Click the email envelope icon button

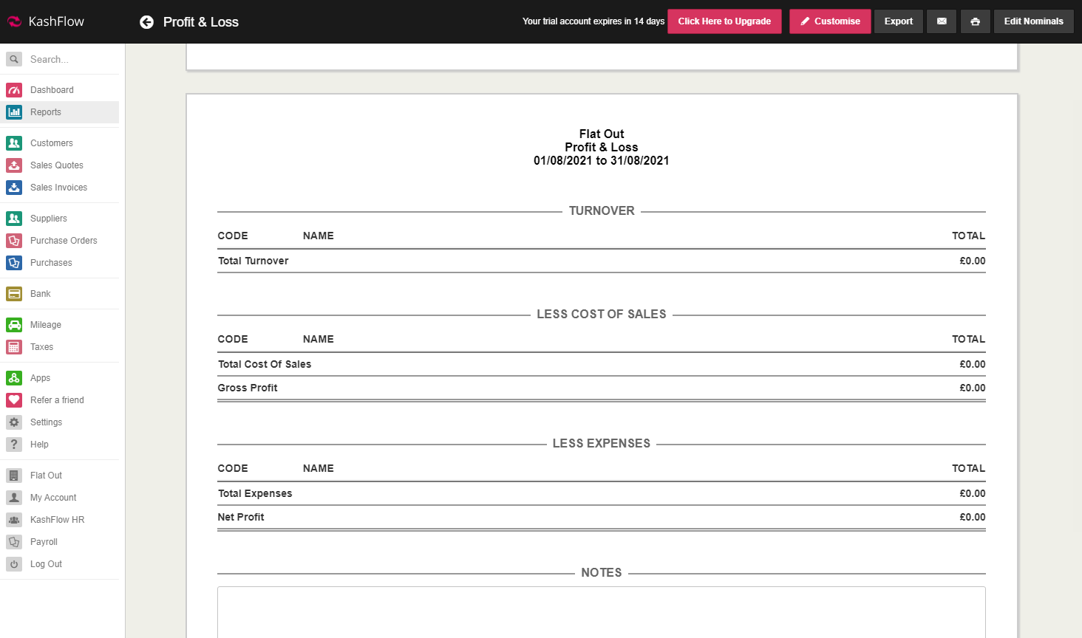tap(942, 21)
